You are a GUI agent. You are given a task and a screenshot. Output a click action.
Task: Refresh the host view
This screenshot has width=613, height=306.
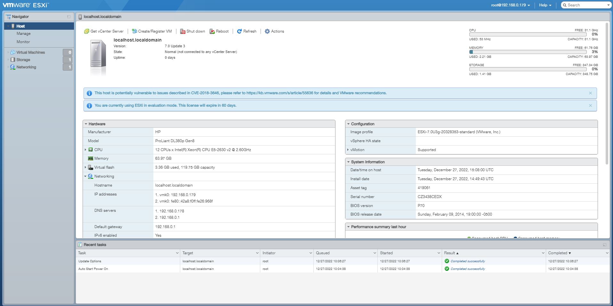[x=246, y=31]
